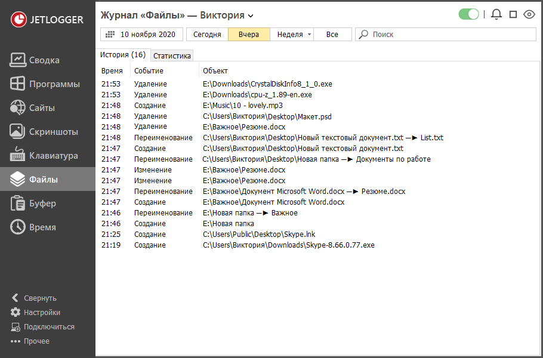
Task: Click the notifications bell icon
Action: (496, 14)
